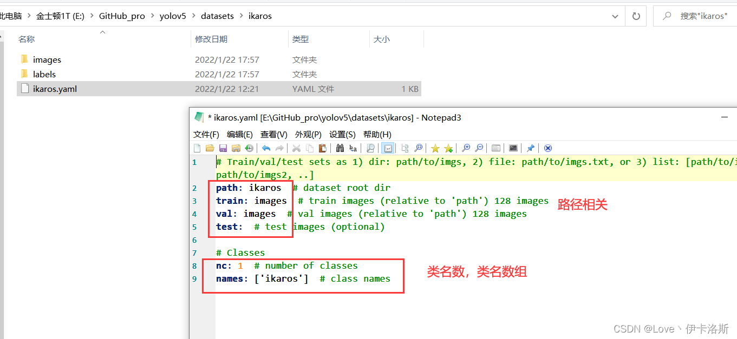737x339 pixels.
Task: Click the '2022/1/22 12:21' date cell
Action: pyautogui.click(x=227, y=89)
